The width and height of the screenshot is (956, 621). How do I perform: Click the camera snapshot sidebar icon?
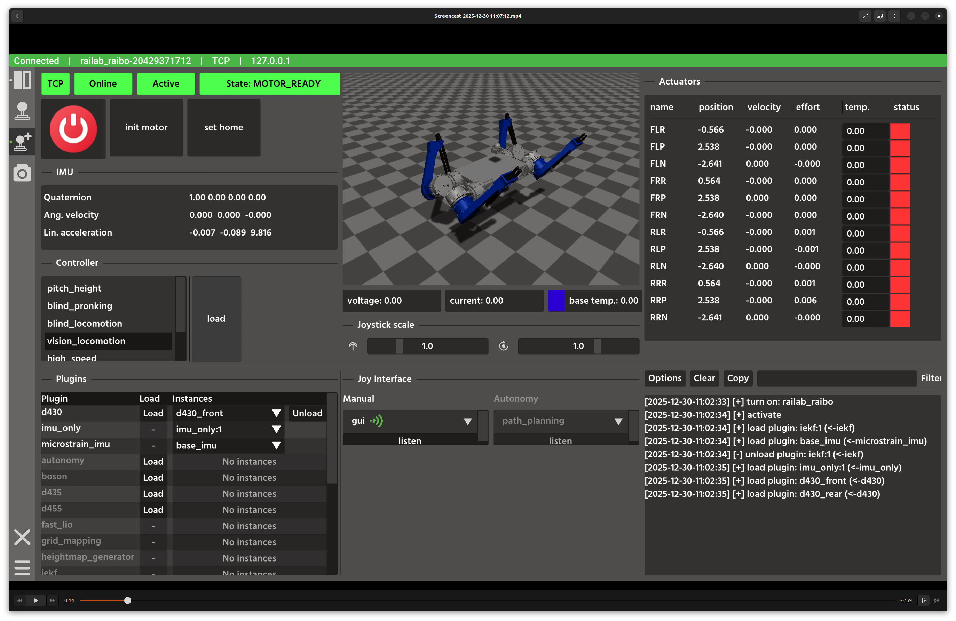point(22,173)
